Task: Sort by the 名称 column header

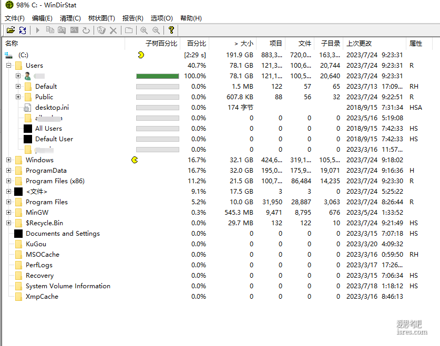Action: click(x=64, y=44)
